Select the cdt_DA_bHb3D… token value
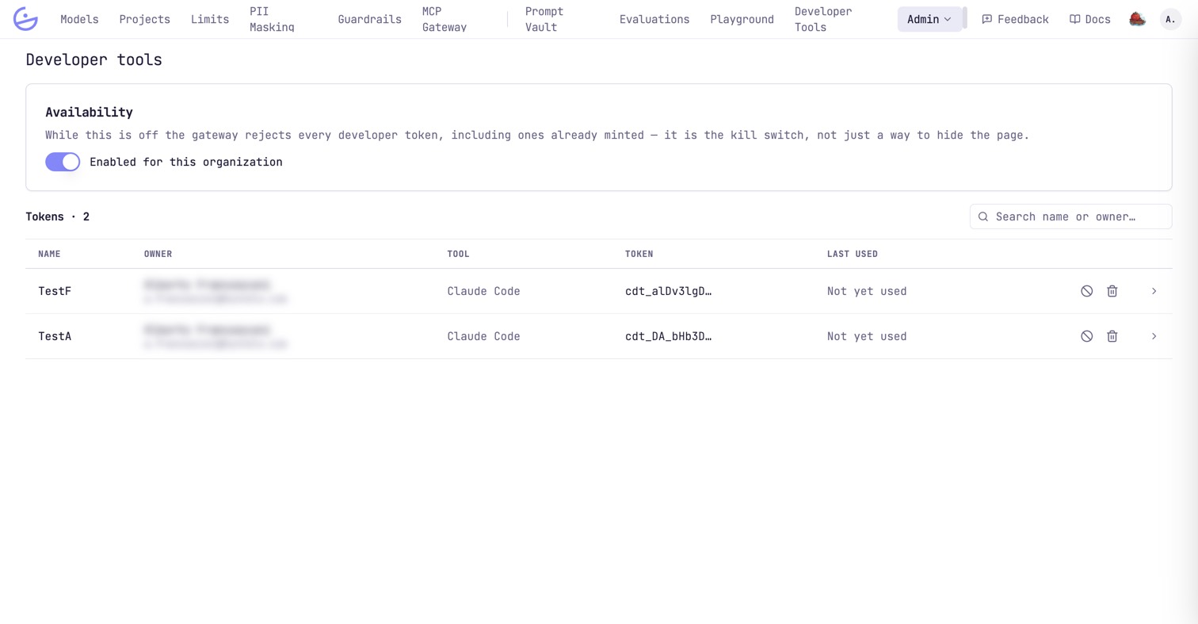Viewport: 1198px width, 624px height. [x=669, y=336]
